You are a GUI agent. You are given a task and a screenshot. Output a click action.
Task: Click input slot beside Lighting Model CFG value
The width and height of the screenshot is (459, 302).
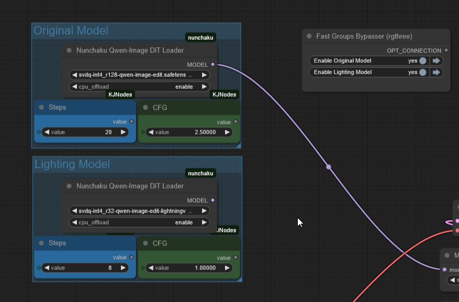143,268
